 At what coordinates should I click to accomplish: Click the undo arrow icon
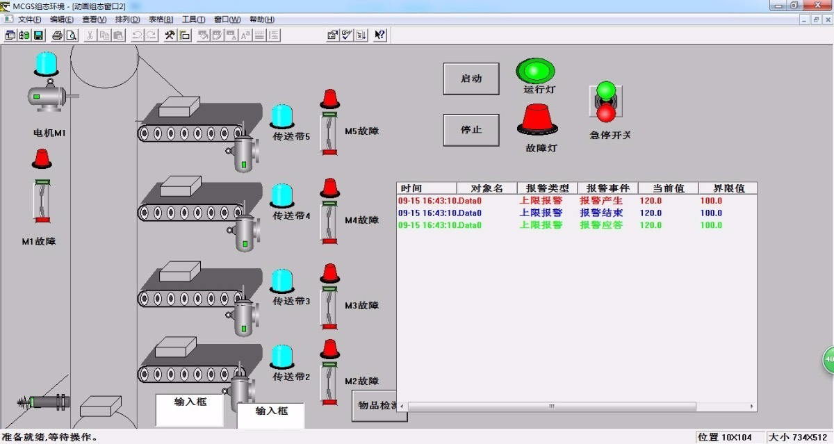coord(138,35)
